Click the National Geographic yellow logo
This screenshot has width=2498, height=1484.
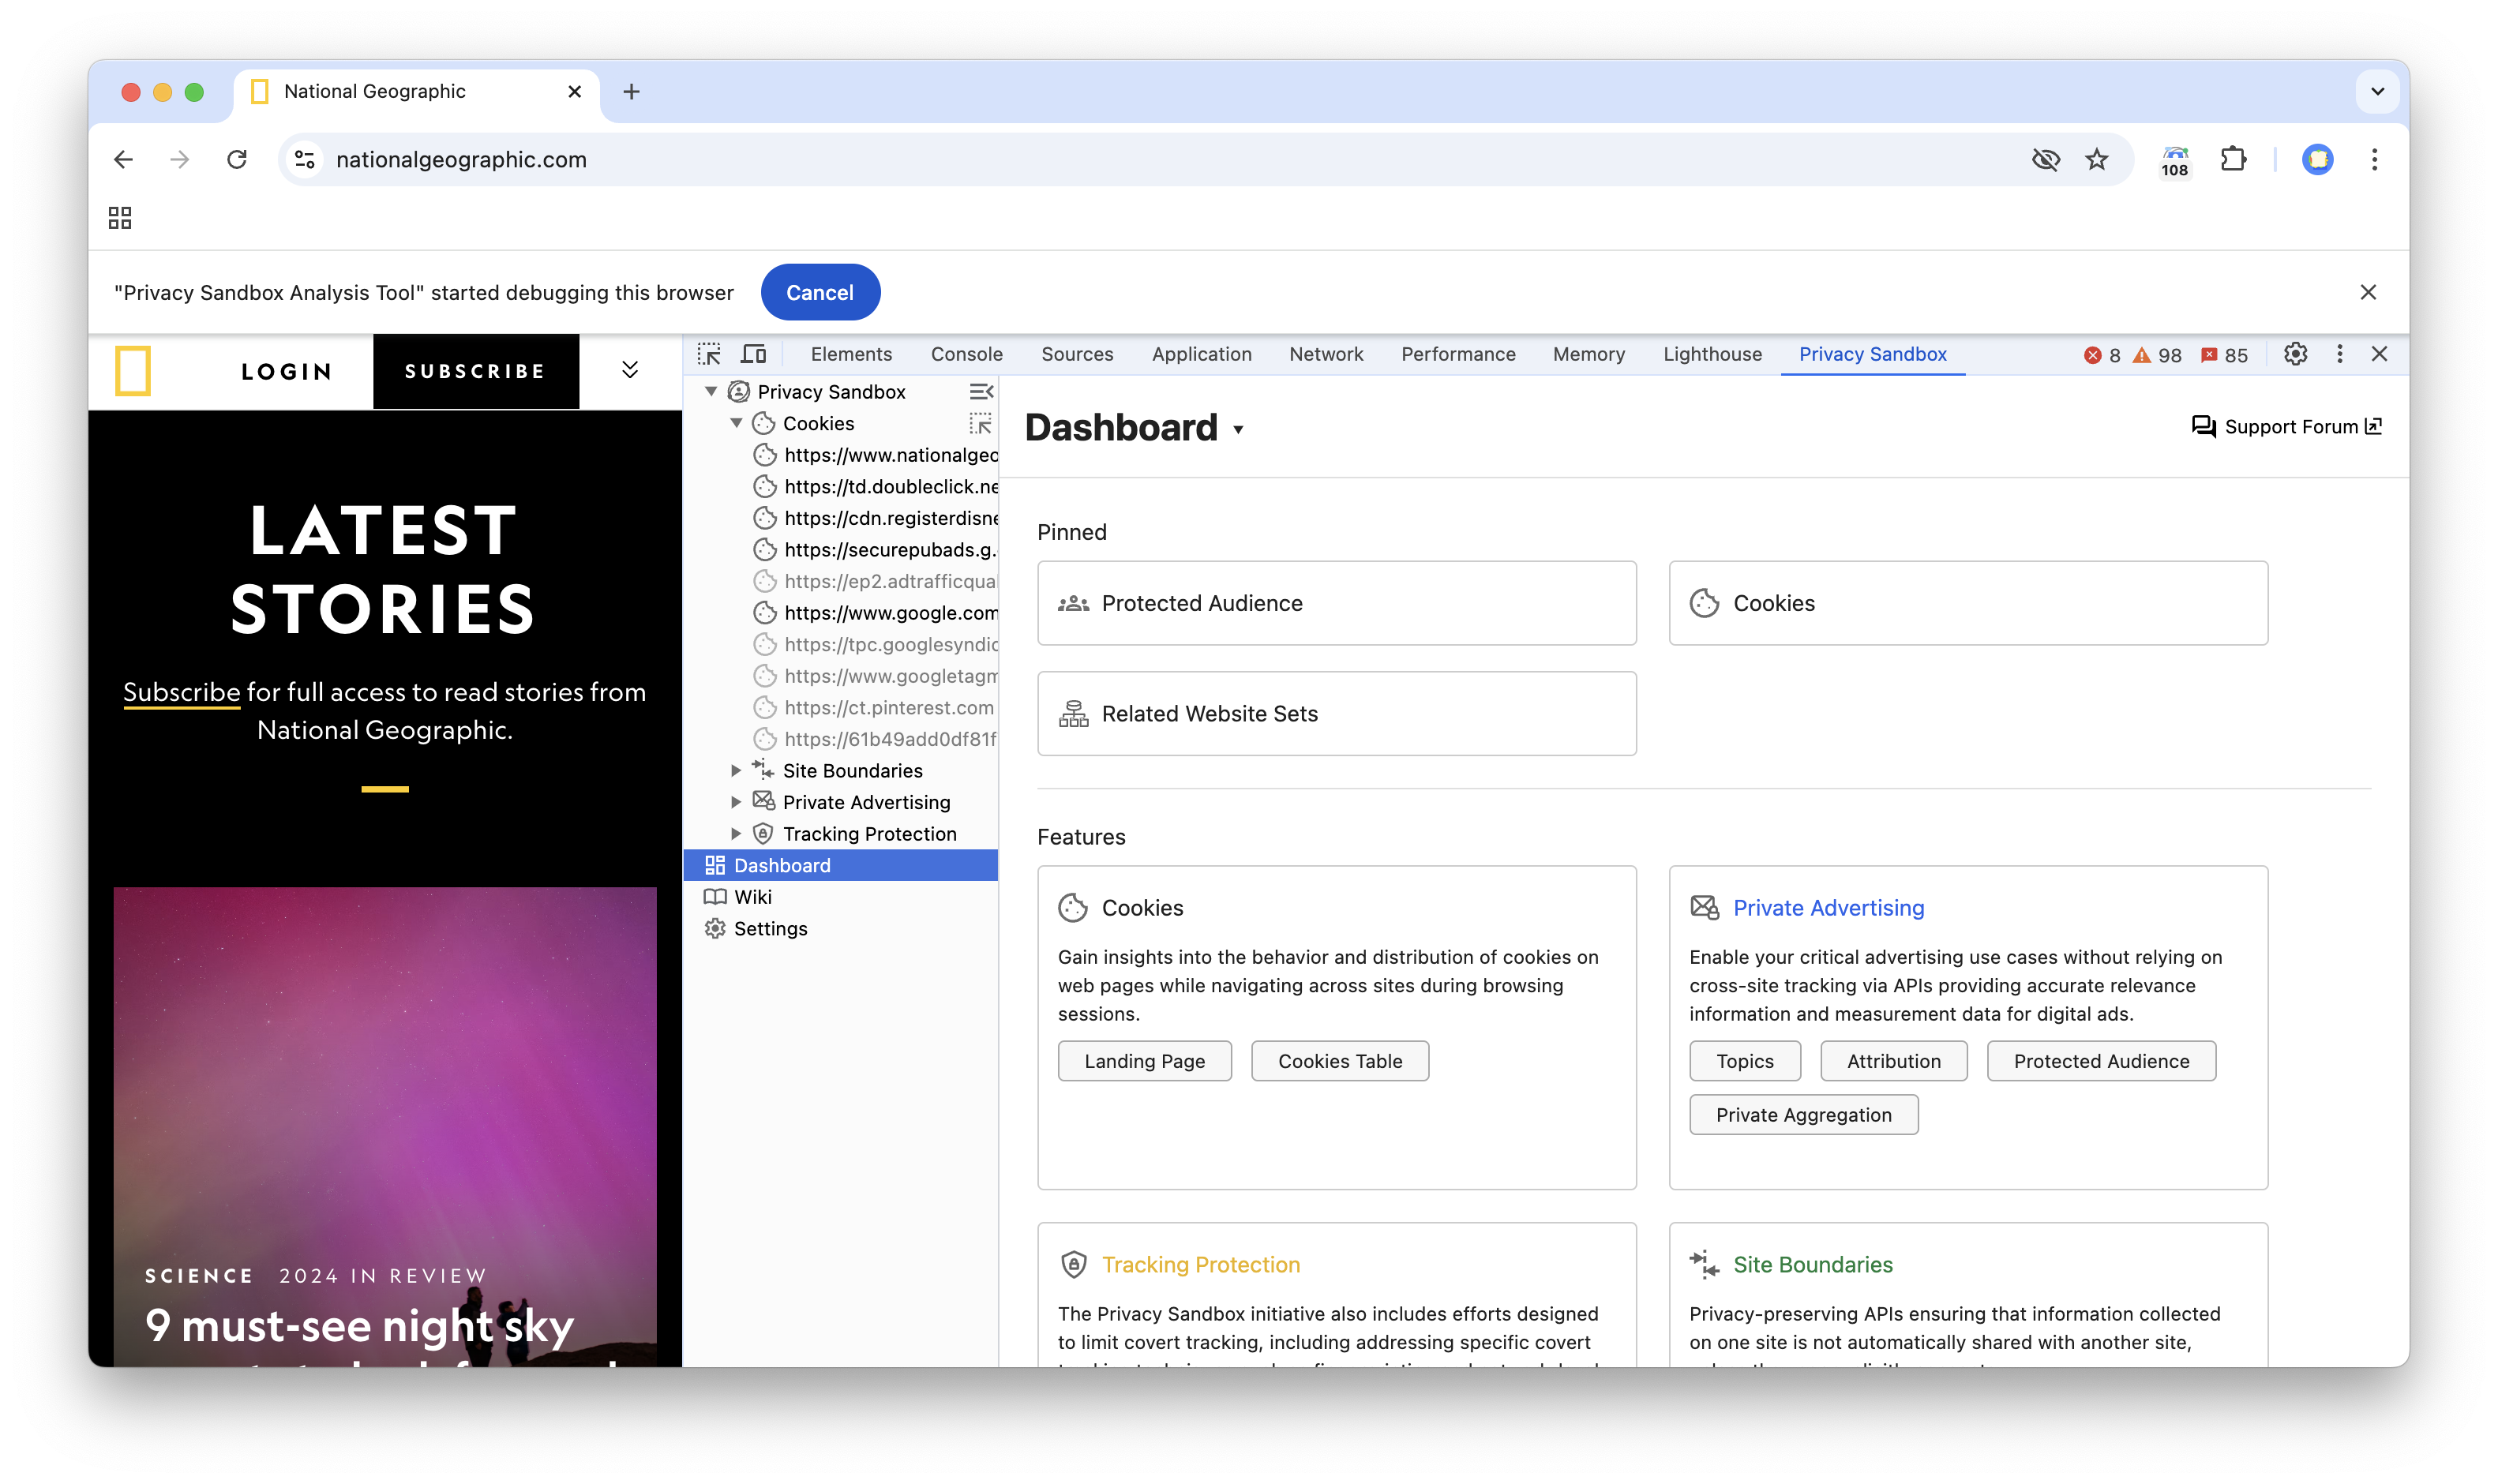133,371
